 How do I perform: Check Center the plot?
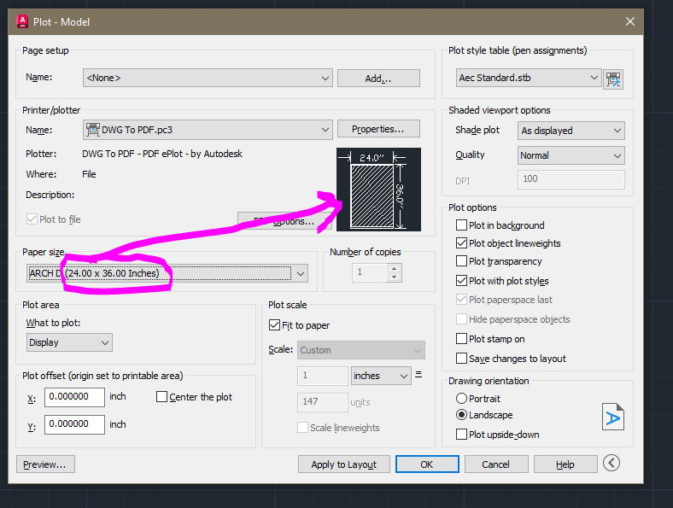pyautogui.click(x=161, y=397)
